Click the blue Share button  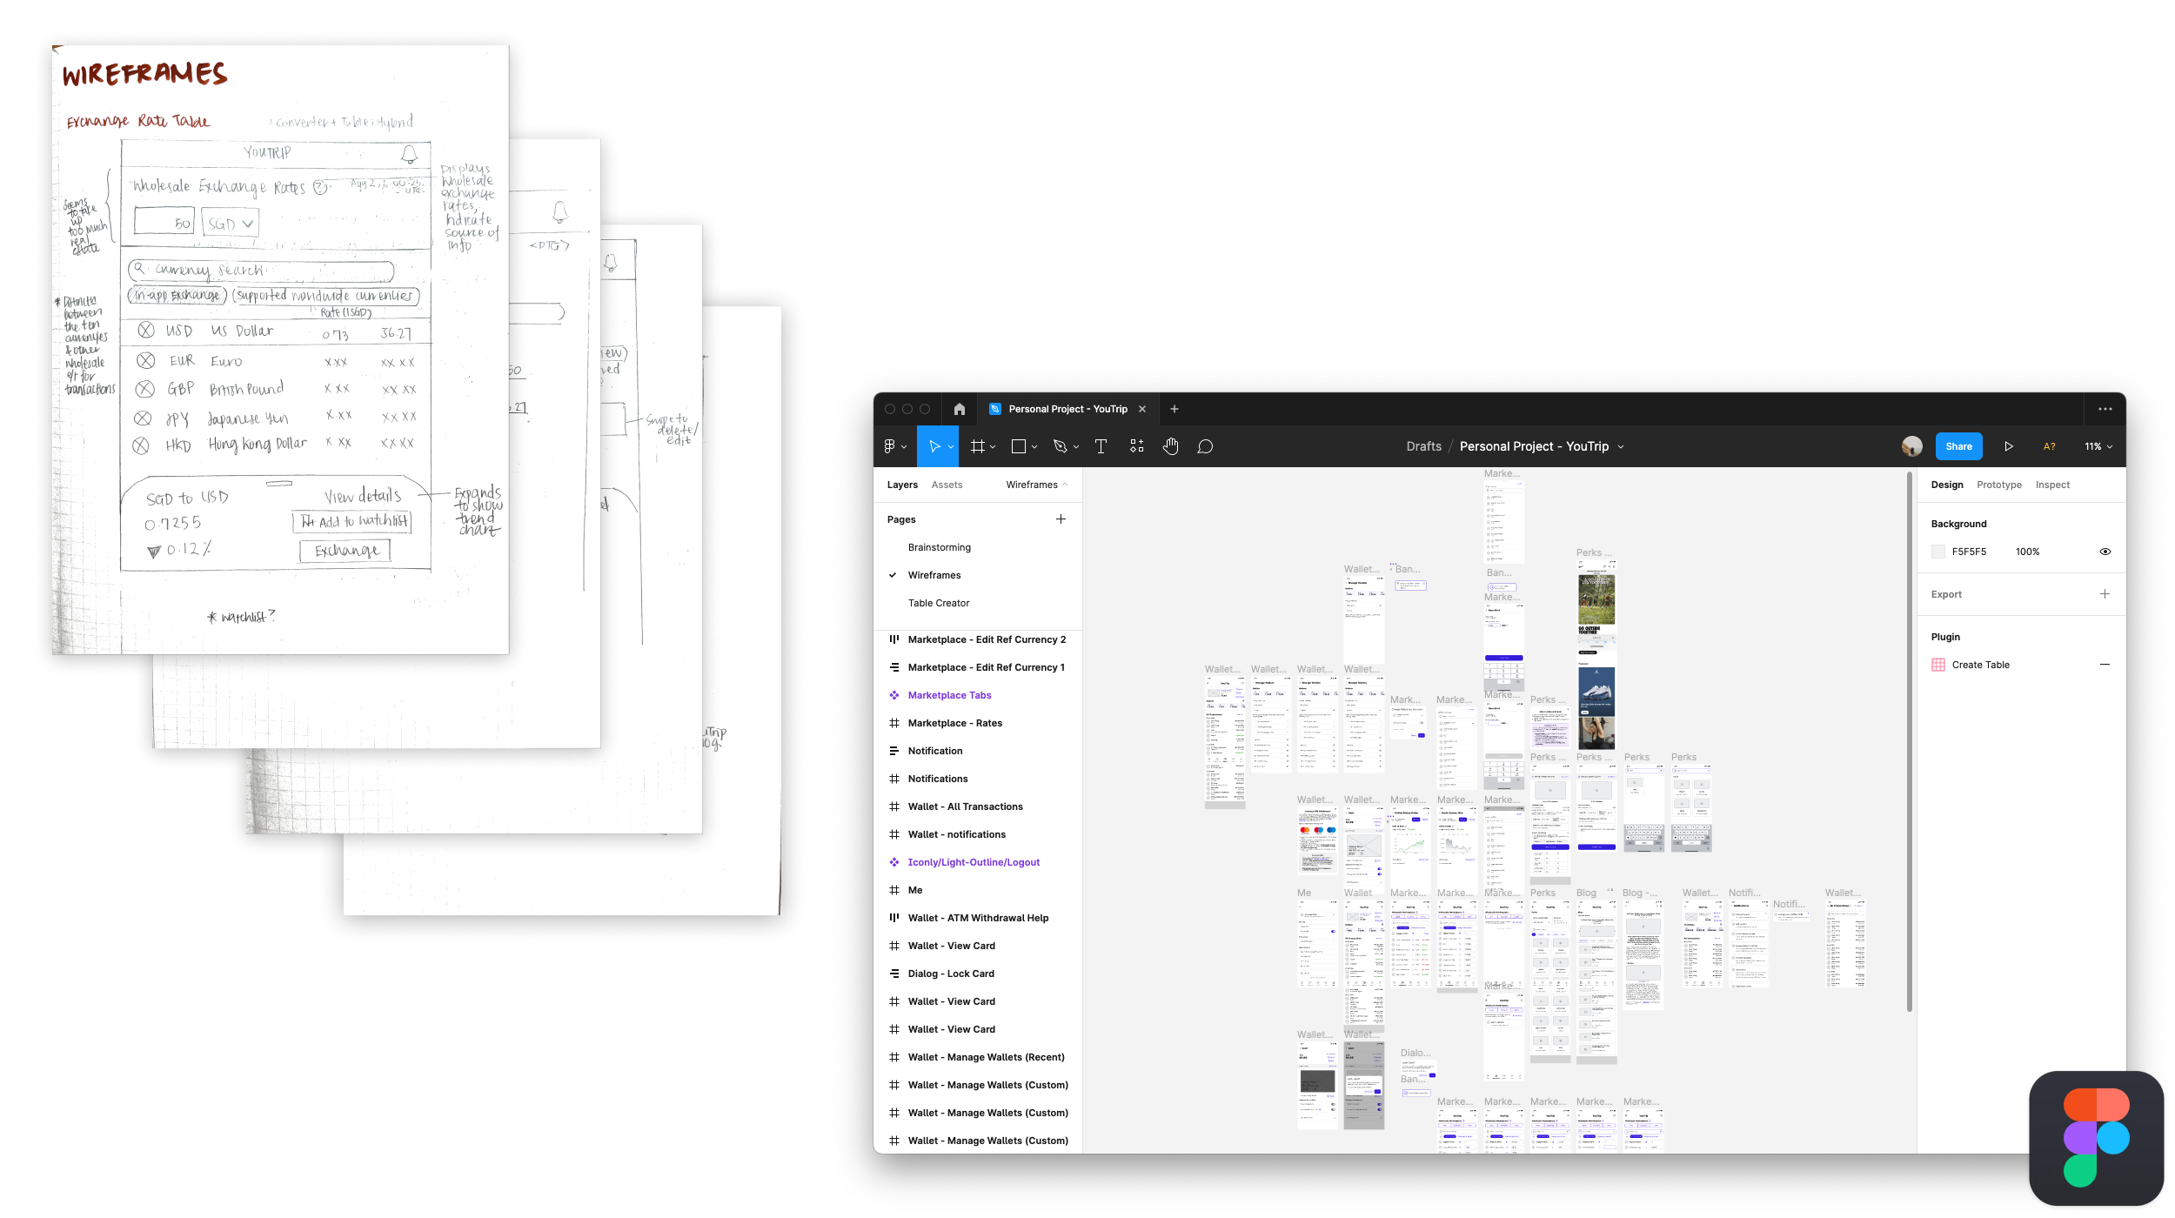coord(1958,446)
